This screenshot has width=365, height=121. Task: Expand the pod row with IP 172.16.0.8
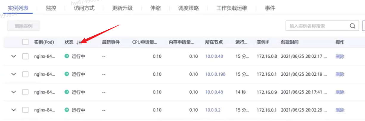13,56
